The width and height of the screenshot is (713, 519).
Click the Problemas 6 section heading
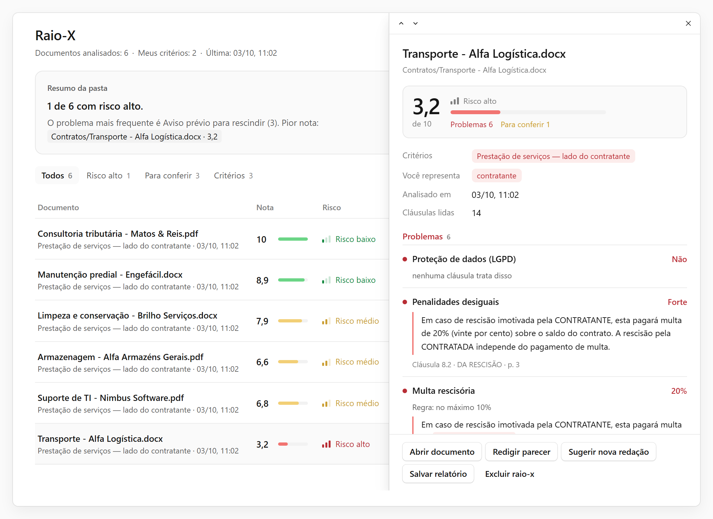click(427, 237)
